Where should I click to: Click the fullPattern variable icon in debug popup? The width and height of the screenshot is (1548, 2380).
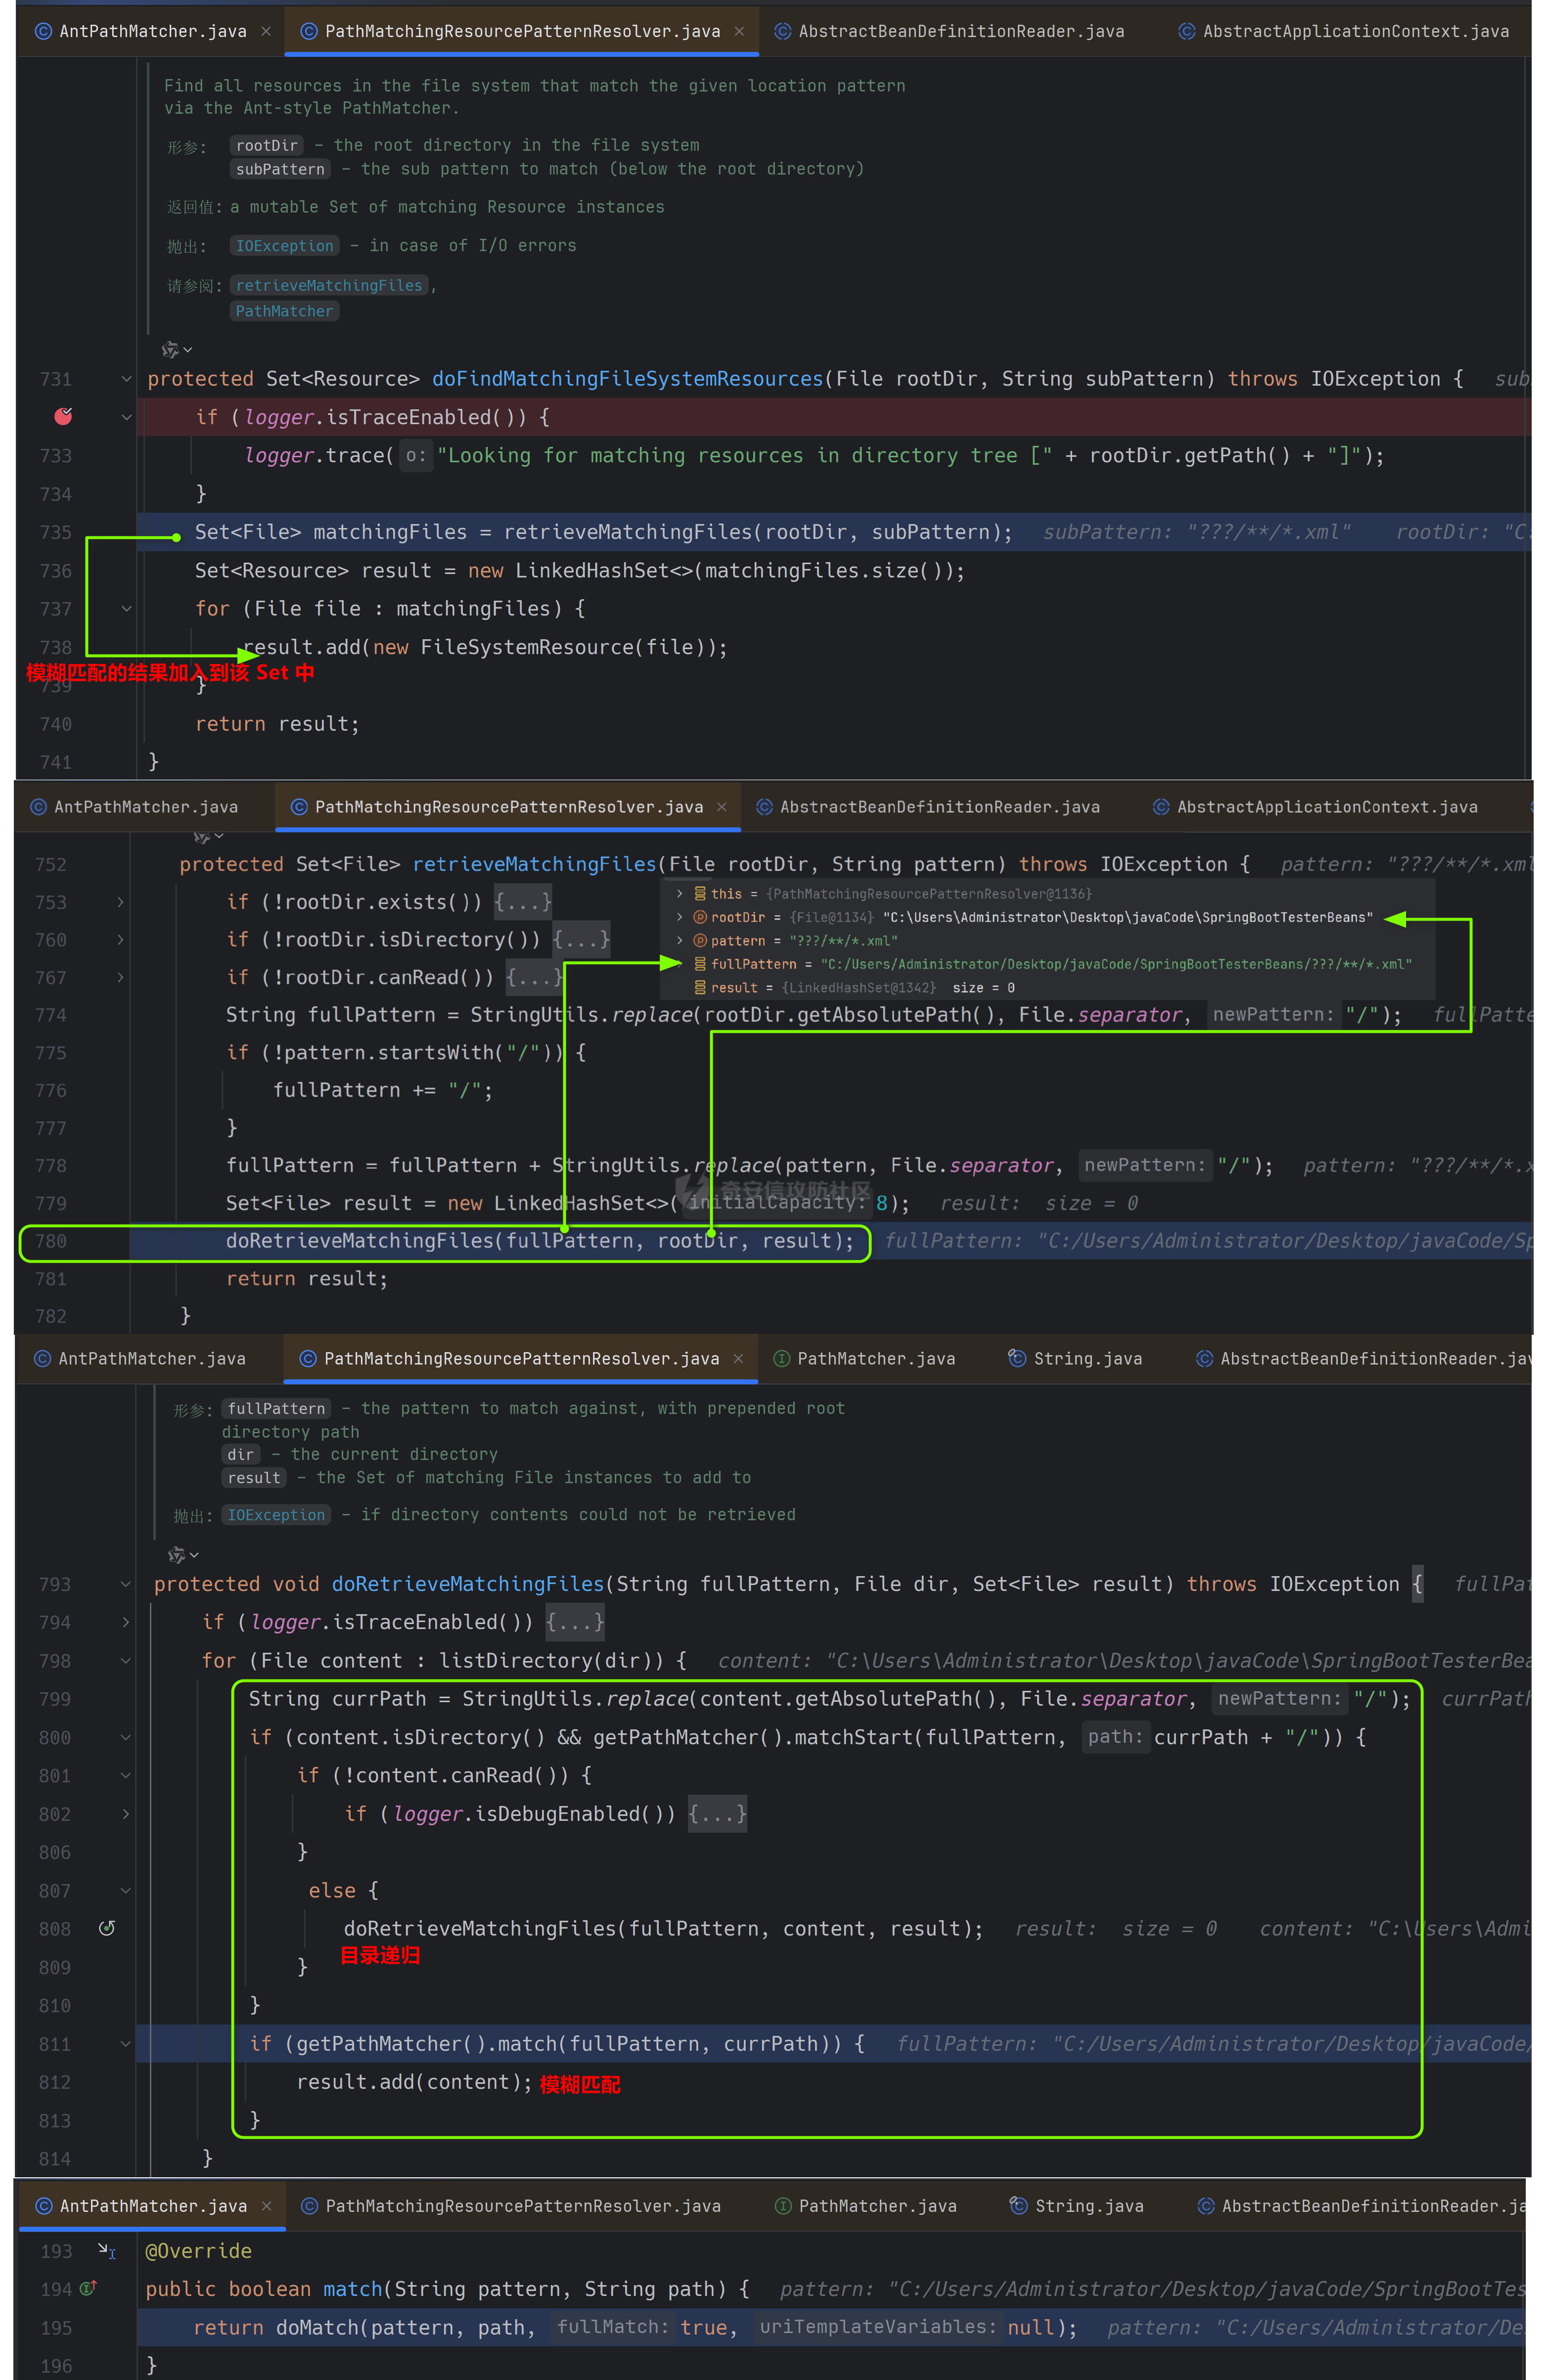click(700, 964)
